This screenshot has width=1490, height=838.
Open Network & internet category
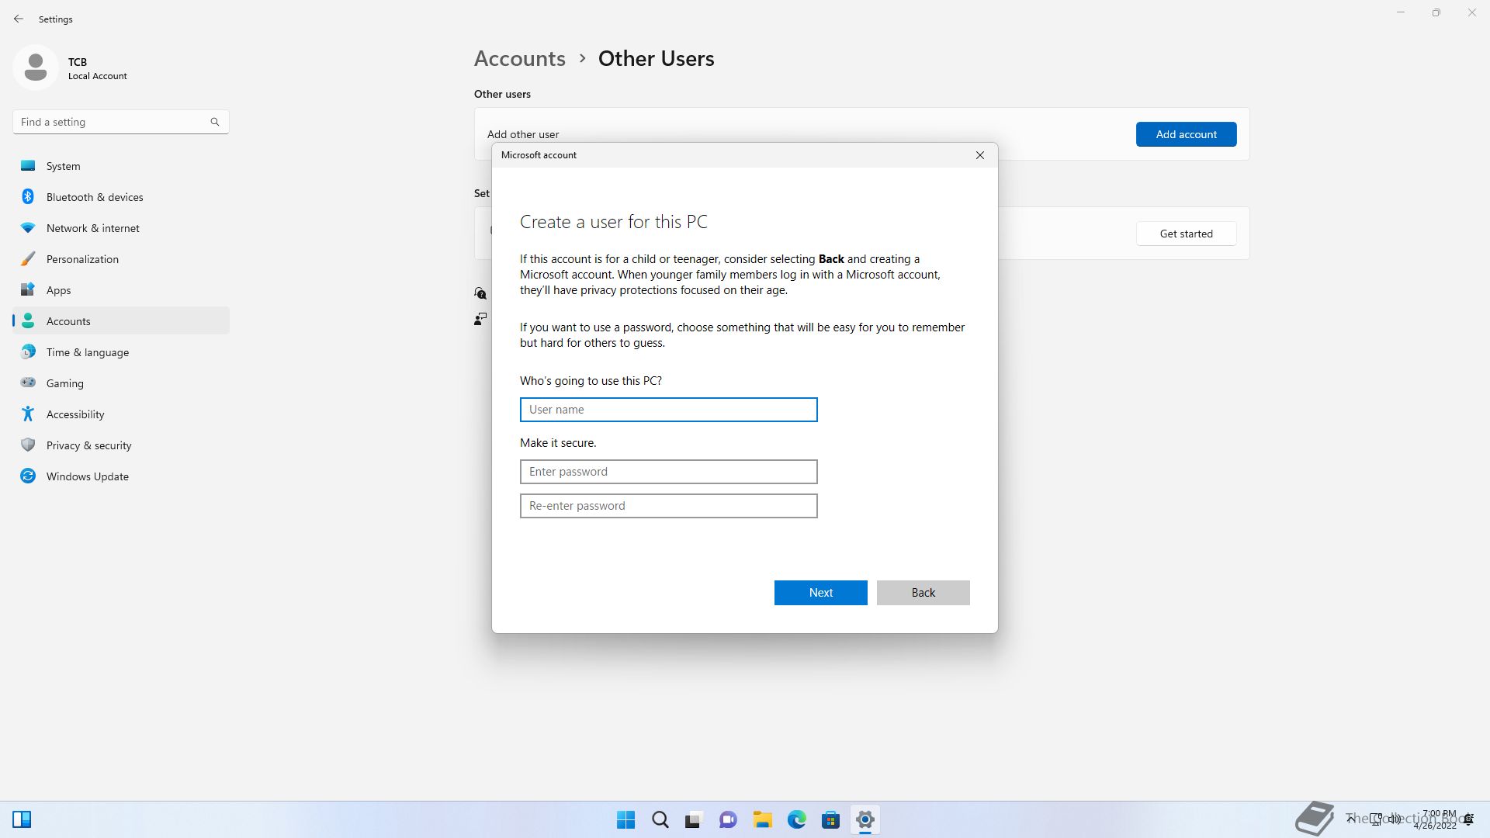[x=121, y=228]
